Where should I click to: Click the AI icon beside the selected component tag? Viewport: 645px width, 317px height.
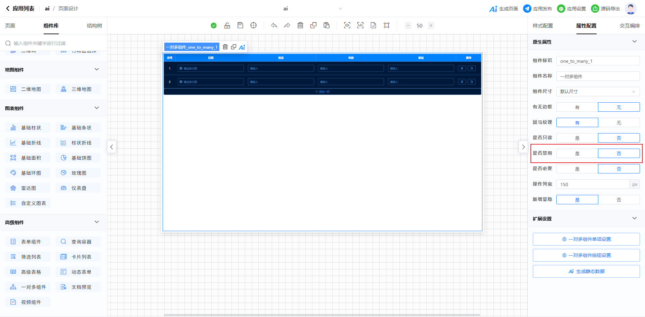[x=242, y=47]
